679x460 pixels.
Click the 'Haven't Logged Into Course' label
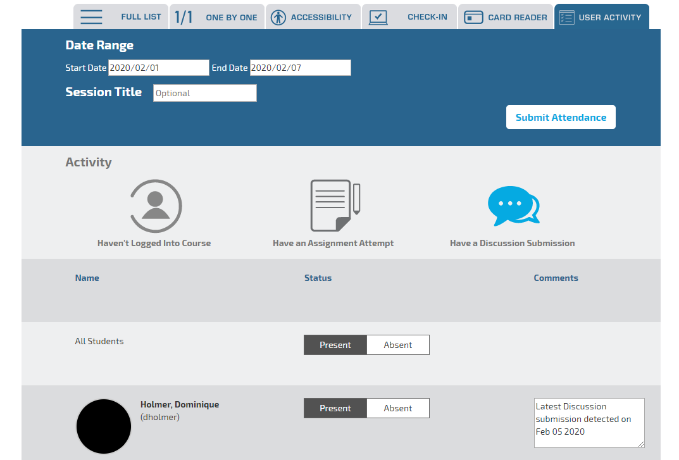point(154,243)
